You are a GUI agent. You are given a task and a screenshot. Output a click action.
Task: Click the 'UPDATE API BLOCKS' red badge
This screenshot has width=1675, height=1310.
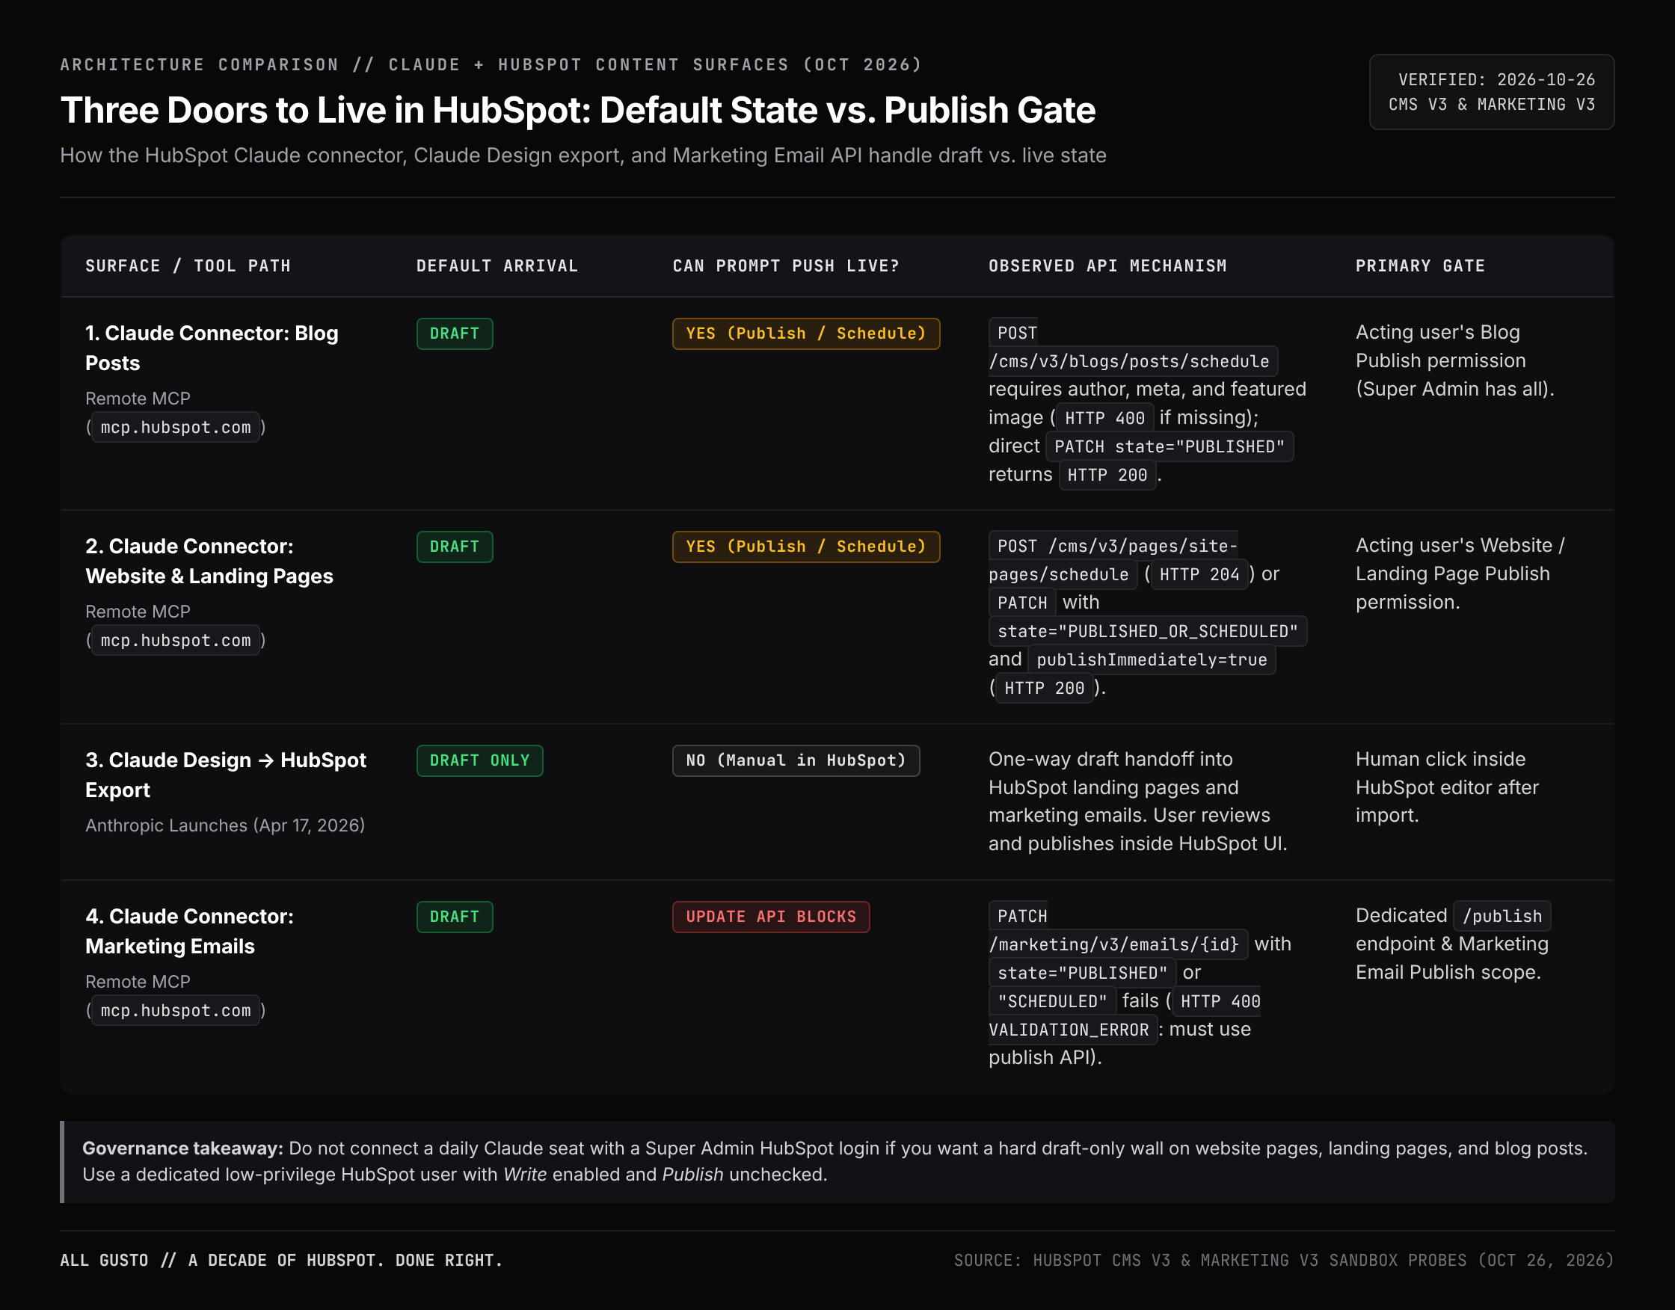(771, 917)
